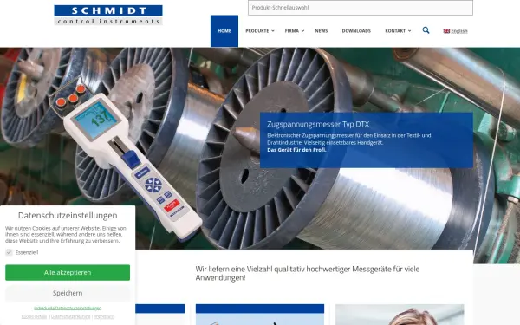Open the Datenschutzerklärung link

point(71,316)
